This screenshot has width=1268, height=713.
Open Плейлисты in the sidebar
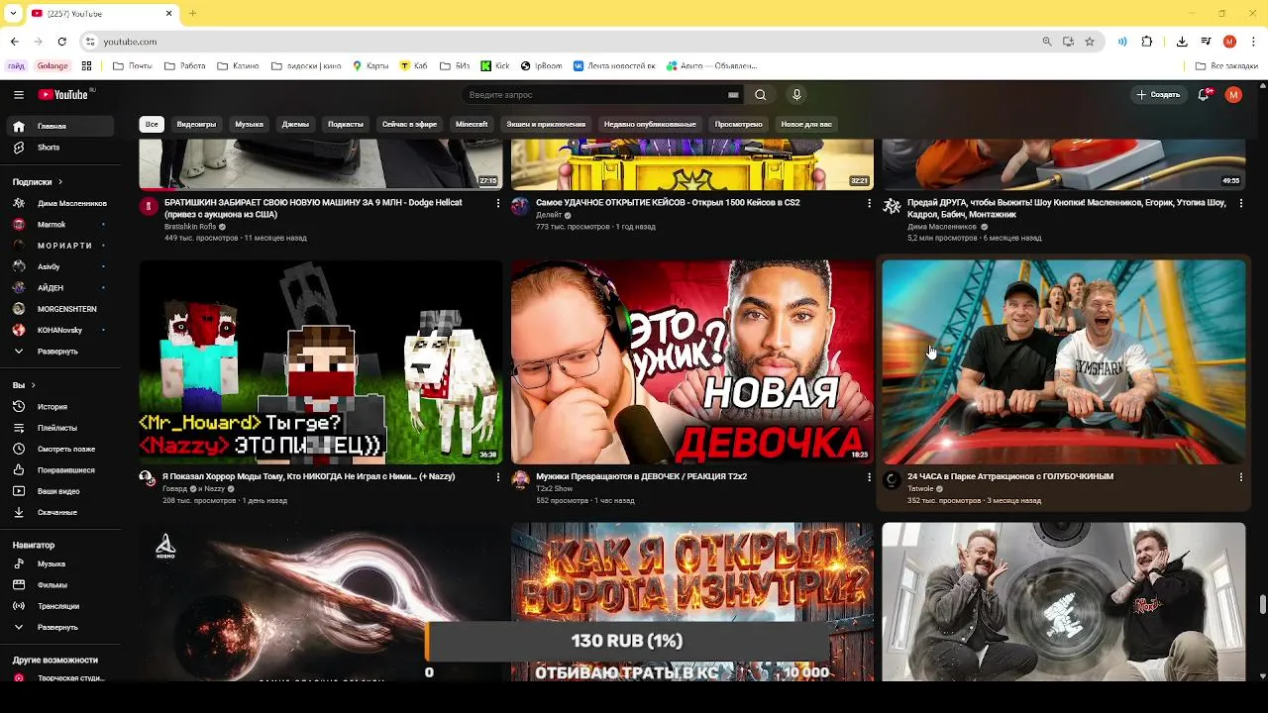[x=61, y=428]
